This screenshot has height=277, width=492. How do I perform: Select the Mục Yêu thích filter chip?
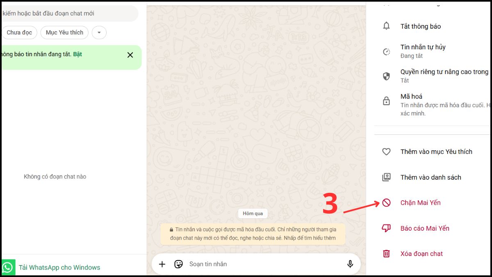click(x=64, y=32)
